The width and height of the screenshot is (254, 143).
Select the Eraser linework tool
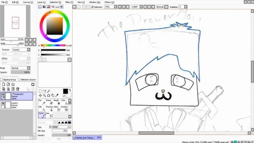(x=49, y=102)
